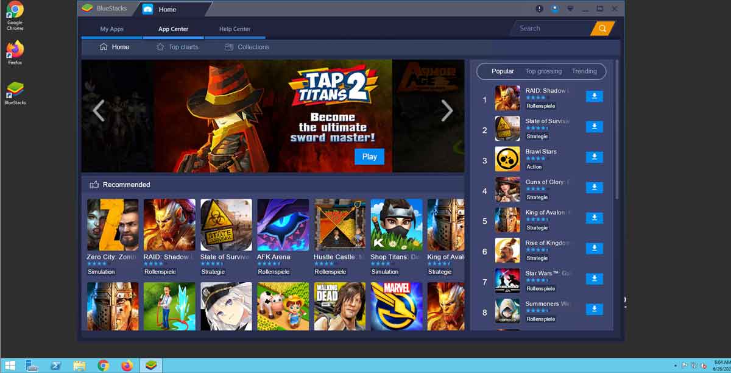Select the Top grossing ranking tab

pos(543,71)
